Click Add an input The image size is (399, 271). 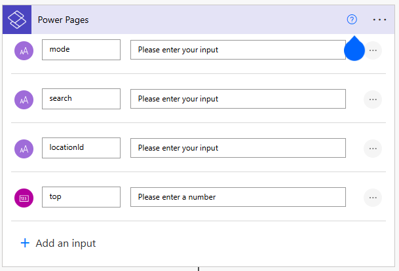tap(58, 244)
